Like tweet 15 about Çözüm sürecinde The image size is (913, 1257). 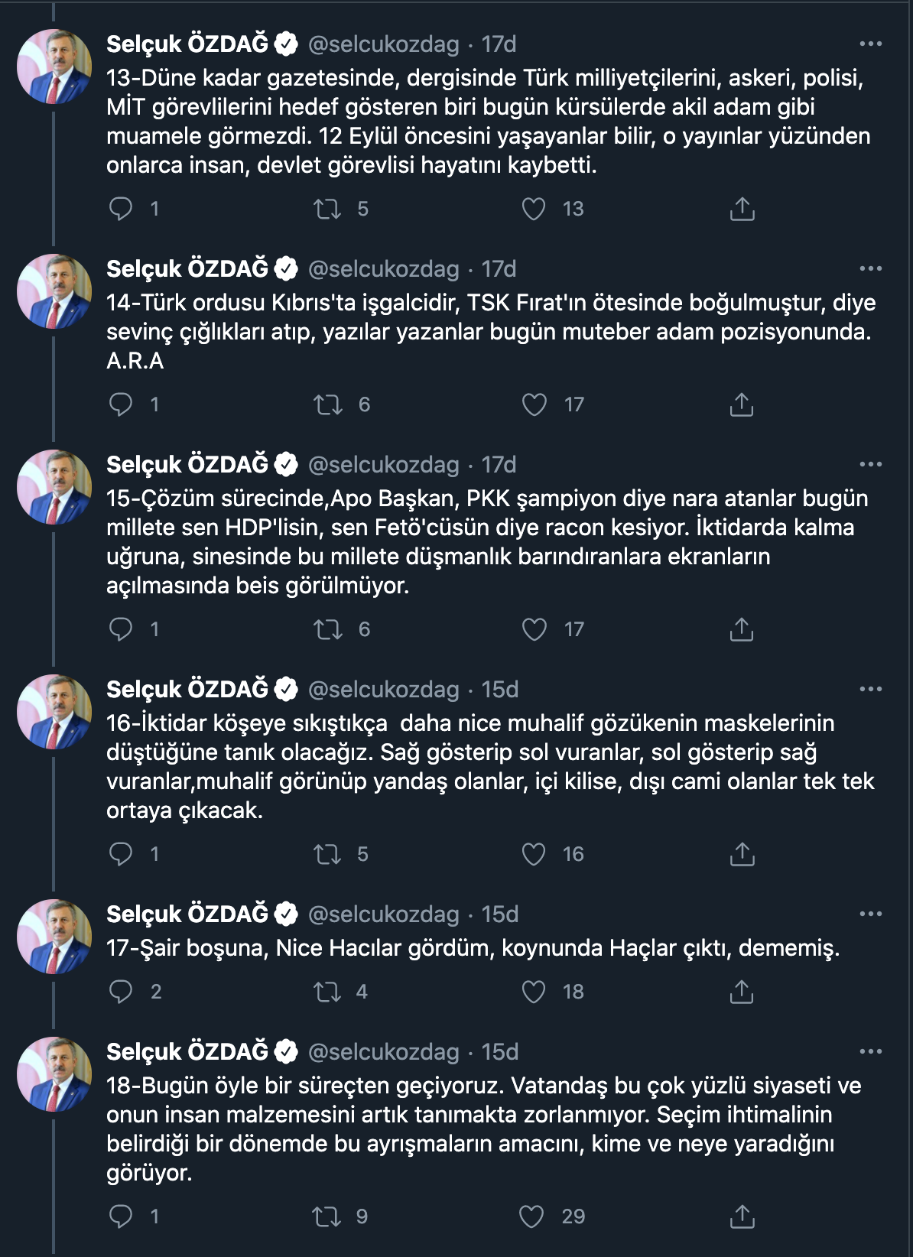click(x=535, y=629)
